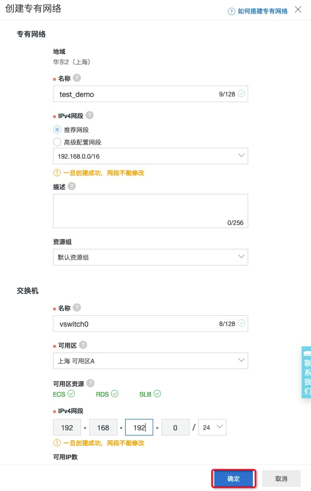Open help tooltip beside VPC IPv4网段 label
The height and width of the screenshot is (491, 311).
pos(90,115)
